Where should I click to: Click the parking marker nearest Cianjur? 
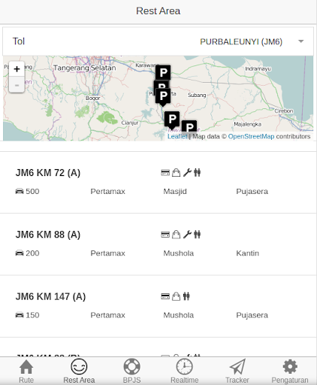(x=172, y=120)
